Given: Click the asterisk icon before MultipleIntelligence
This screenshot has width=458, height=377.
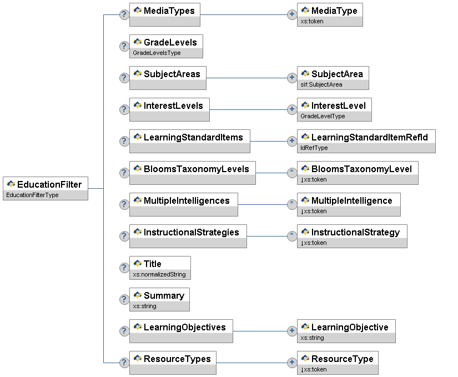Looking at the screenshot, I should (291, 204).
